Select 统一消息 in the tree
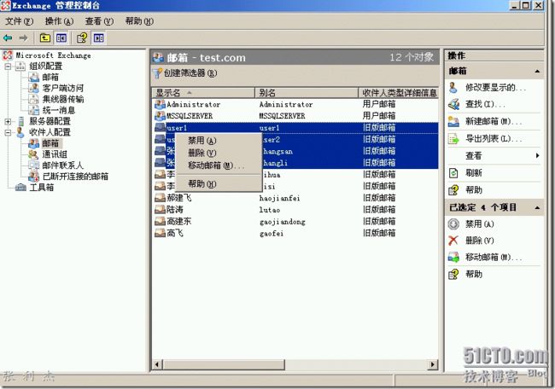The width and height of the screenshot is (555, 389). pos(59,110)
